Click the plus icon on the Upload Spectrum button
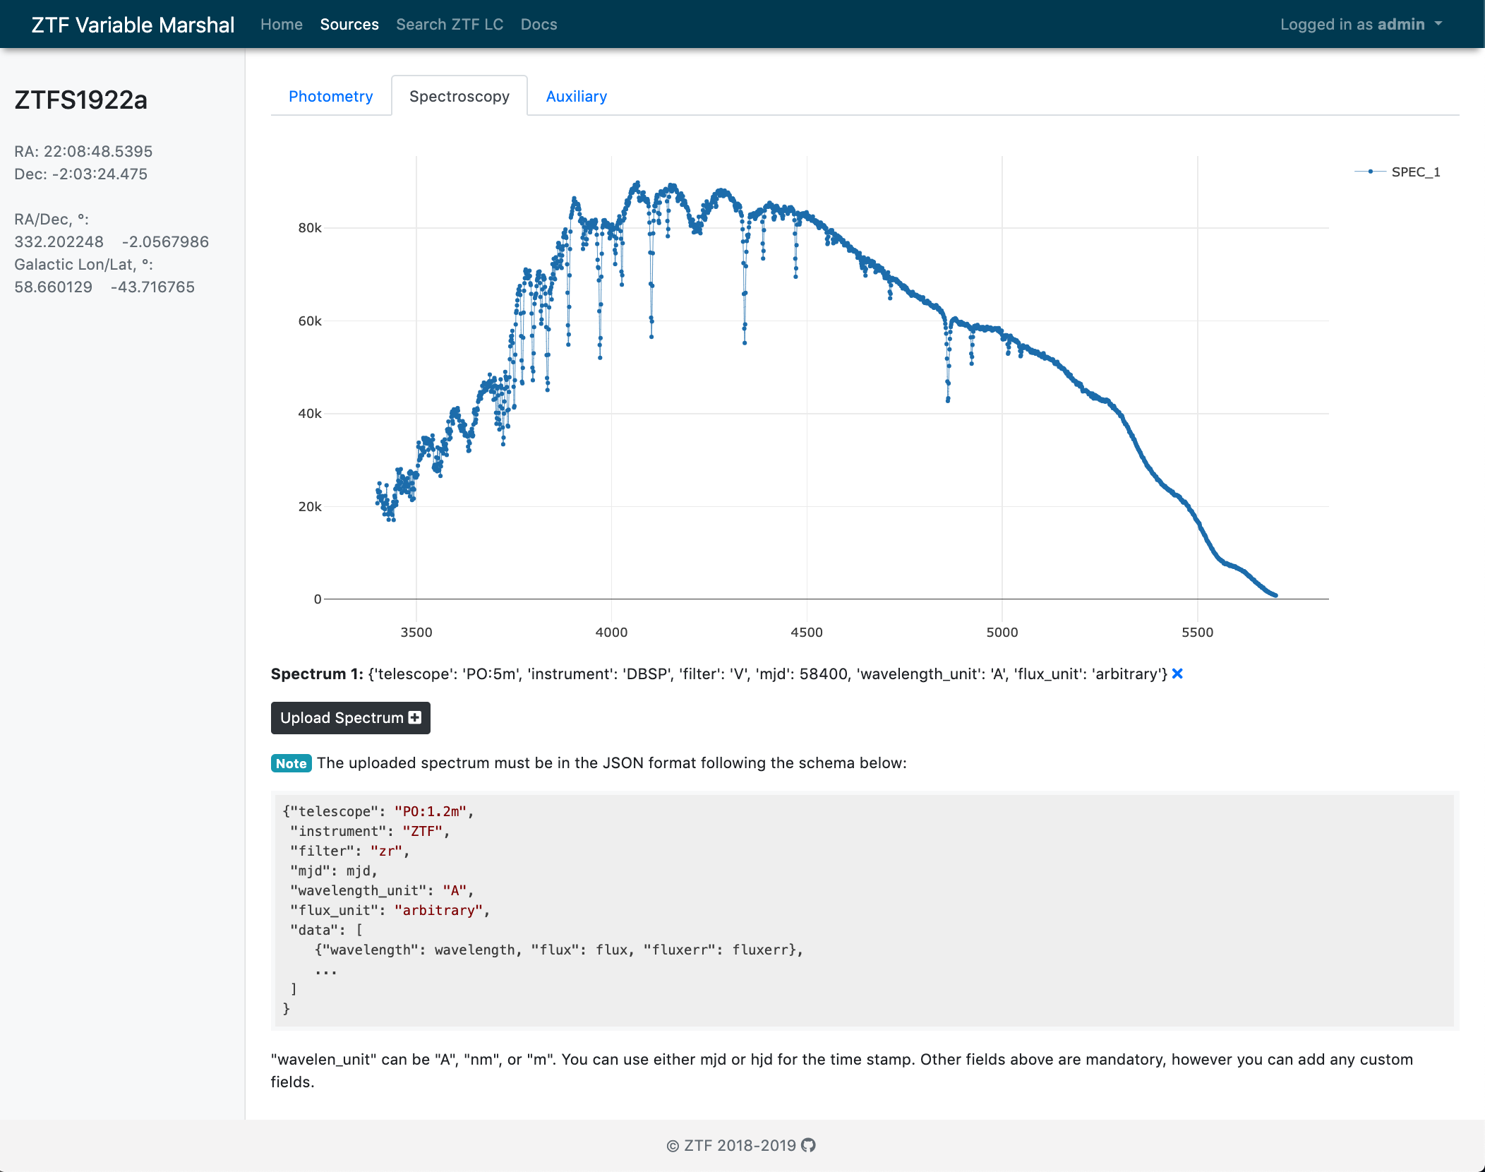1485x1172 pixels. (x=415, y=717)
